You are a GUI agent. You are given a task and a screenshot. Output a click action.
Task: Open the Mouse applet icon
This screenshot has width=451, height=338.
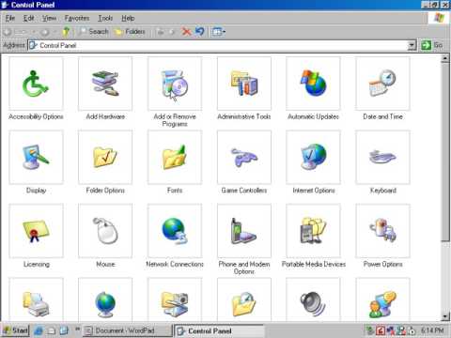[105, 231]
